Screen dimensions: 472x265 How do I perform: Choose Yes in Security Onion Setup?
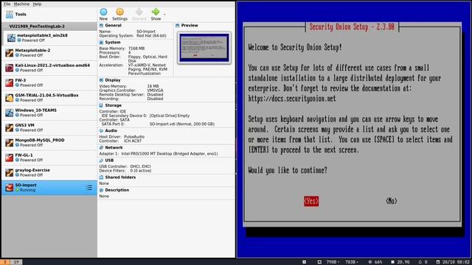pyautogui.click(x=311, y=201)
